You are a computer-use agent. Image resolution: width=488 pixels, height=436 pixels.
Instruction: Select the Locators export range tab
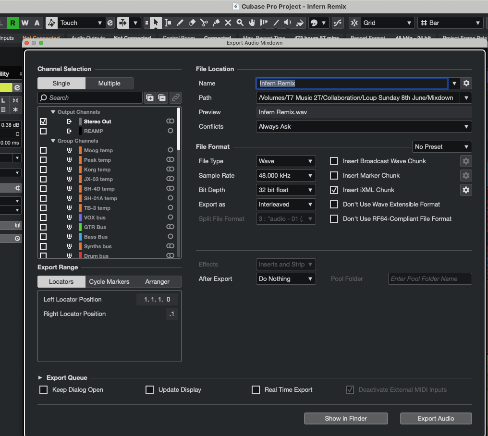point(61,282)
